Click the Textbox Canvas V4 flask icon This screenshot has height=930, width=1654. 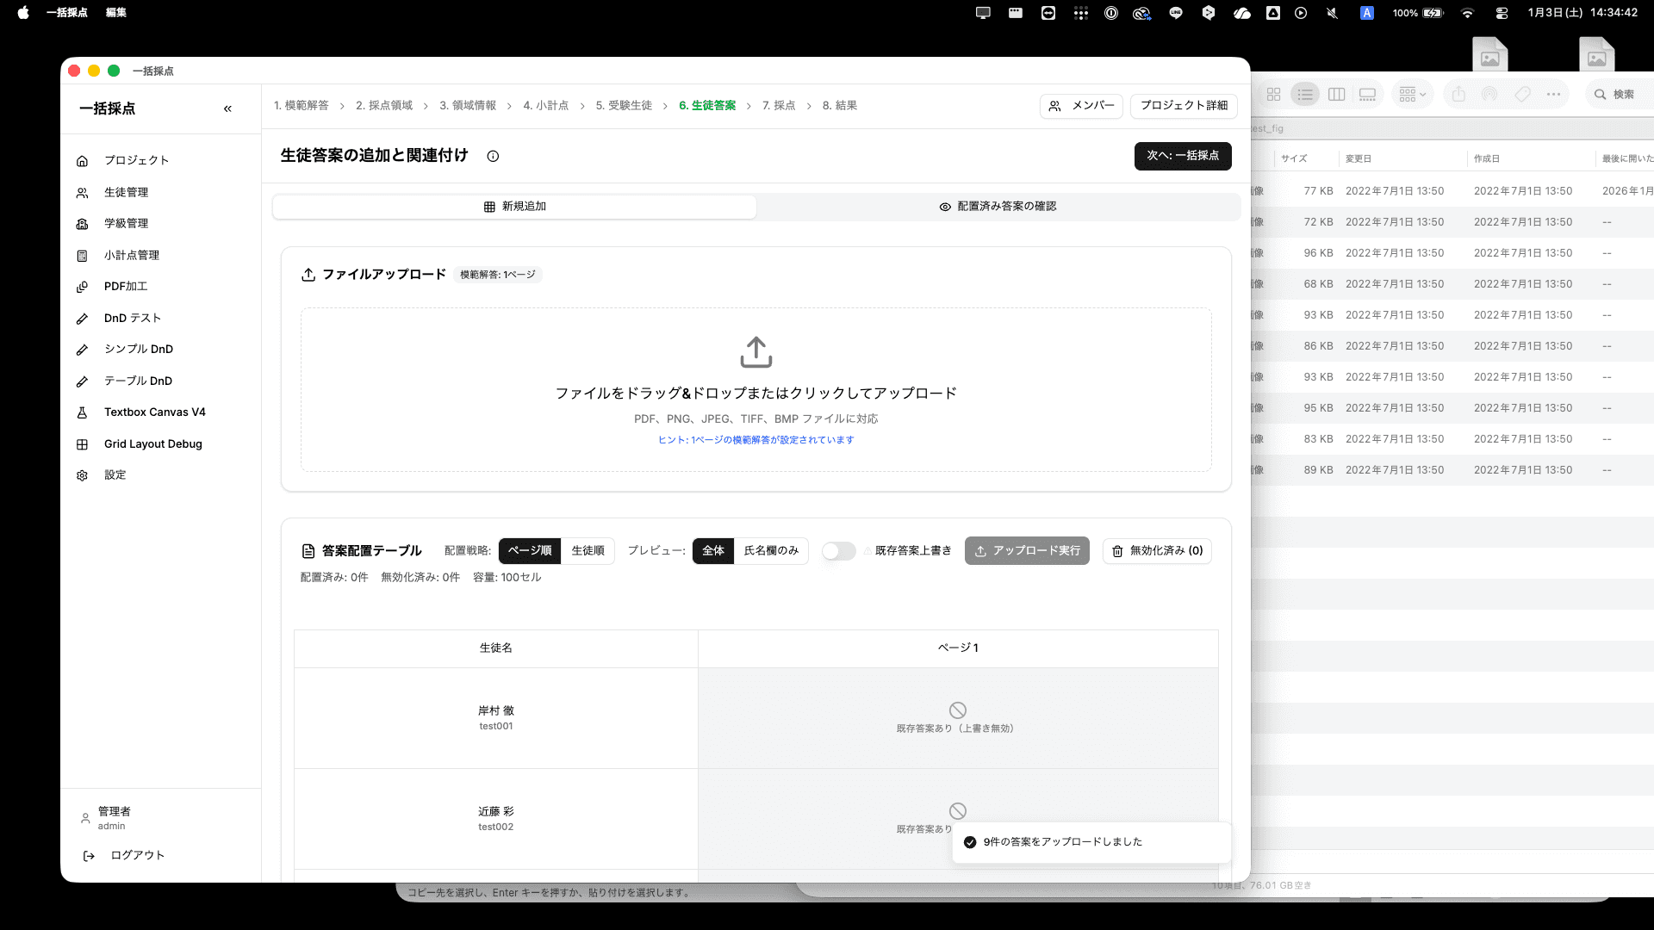(x=82, y=412)
